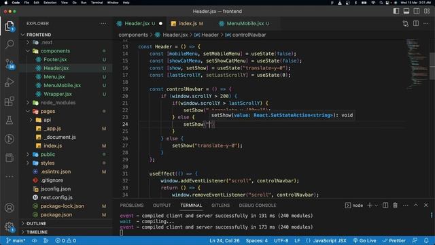Open the Extensions view

click(x=10, y=101)
